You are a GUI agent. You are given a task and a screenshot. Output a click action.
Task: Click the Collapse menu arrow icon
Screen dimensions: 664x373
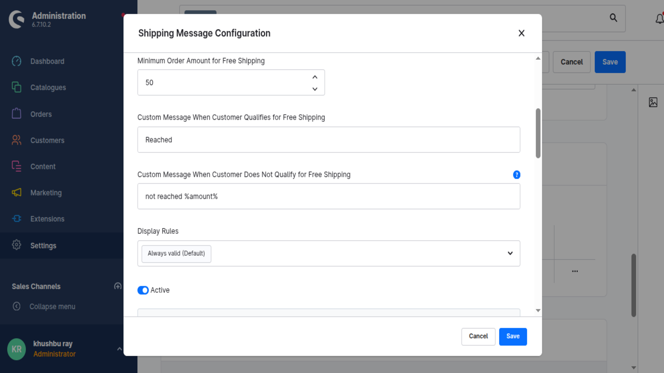16,306
